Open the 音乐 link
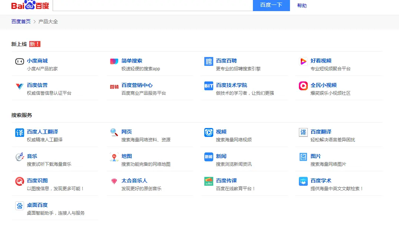The width and height of the screenshot is (399, 232). coord(32,156)
